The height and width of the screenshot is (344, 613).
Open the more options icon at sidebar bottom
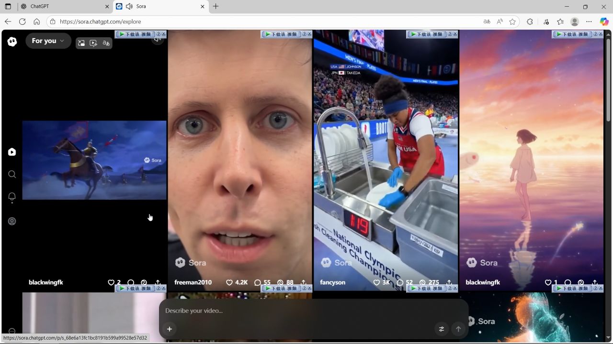point(12,331)
